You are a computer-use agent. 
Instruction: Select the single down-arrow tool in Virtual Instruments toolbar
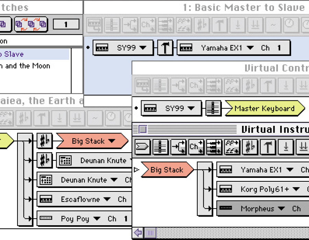pos(286,147)
